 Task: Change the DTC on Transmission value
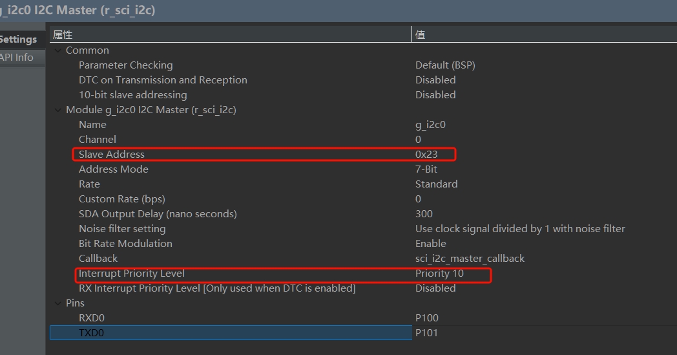pos(435,80)
